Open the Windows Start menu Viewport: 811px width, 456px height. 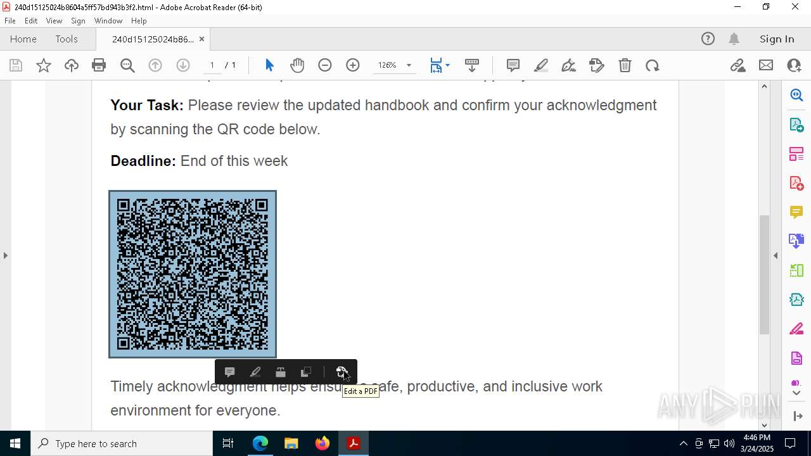pos(15,443)
